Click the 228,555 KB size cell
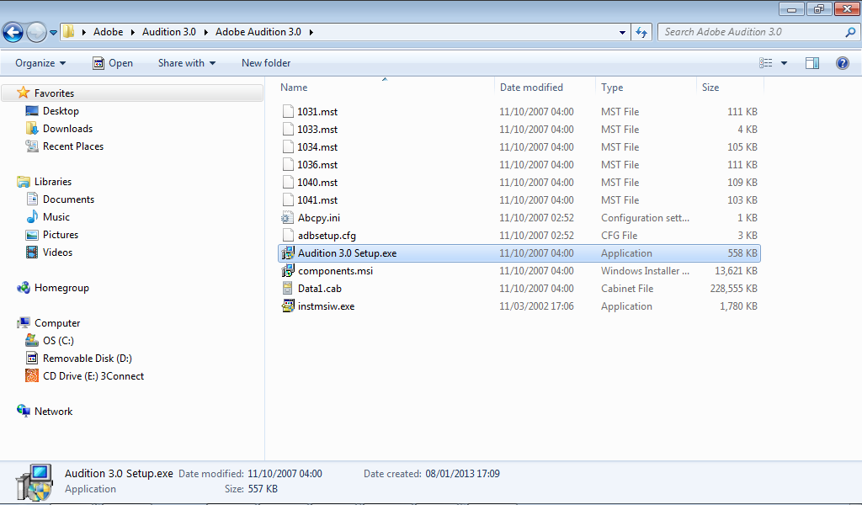This screenshot has width=862, height=505. pyautogui.click(x=733, y=289)
